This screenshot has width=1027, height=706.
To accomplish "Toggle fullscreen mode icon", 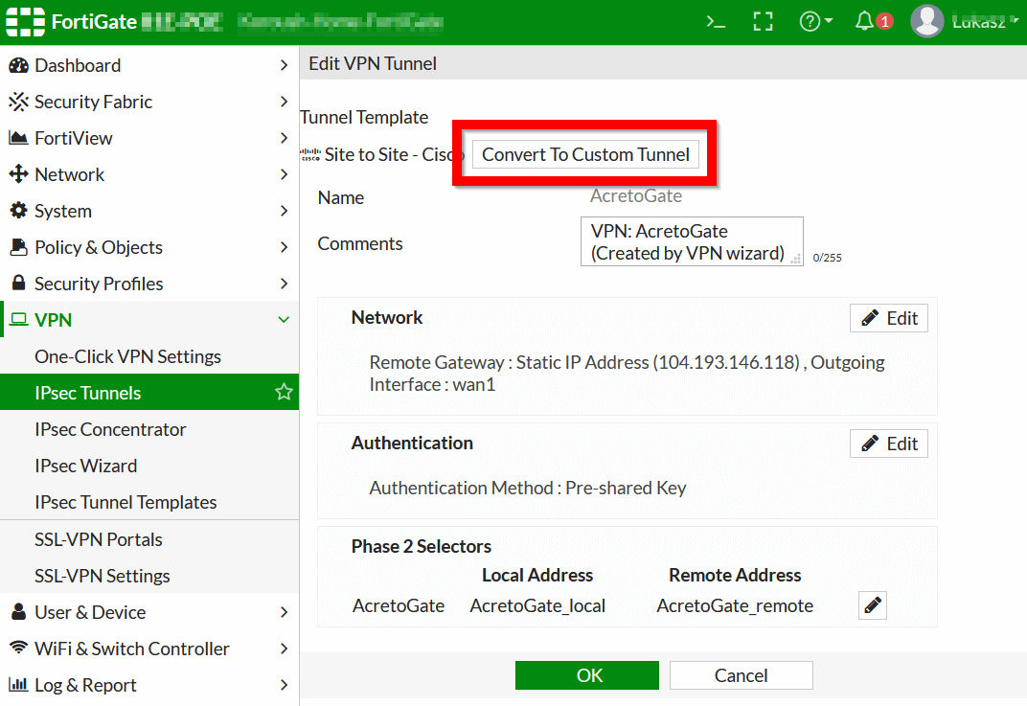I will point(763,22).
